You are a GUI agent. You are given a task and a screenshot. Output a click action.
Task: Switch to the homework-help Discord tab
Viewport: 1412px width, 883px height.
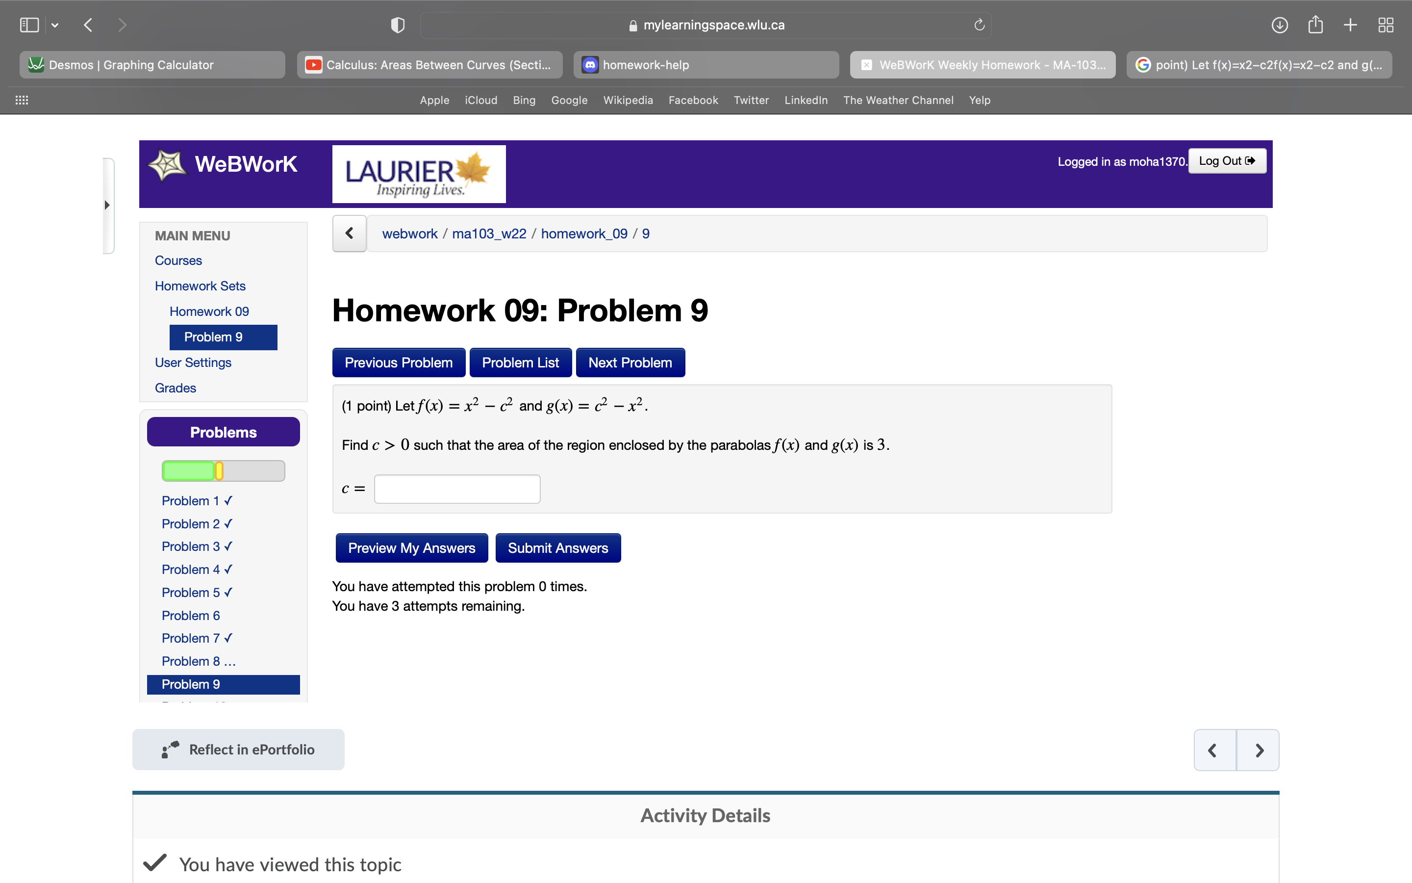(706, 65)
